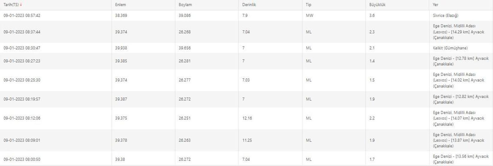Sort the table by Enlem column
The height and width of the screenshot is (166, 493).
(120, 5)
